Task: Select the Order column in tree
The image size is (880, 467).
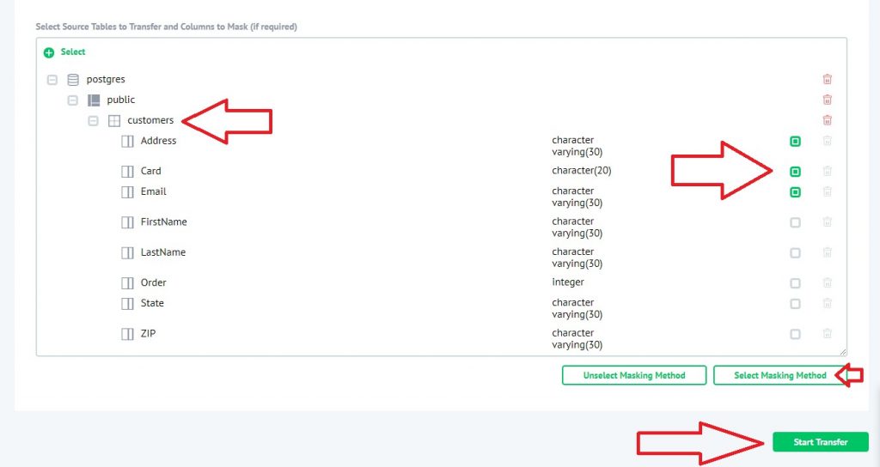Action: click(154, 282)
